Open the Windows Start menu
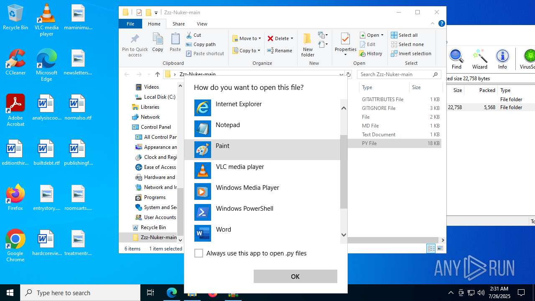Image resolution: width=535 pixels, height=301 pixels. [x=10, y=293]
